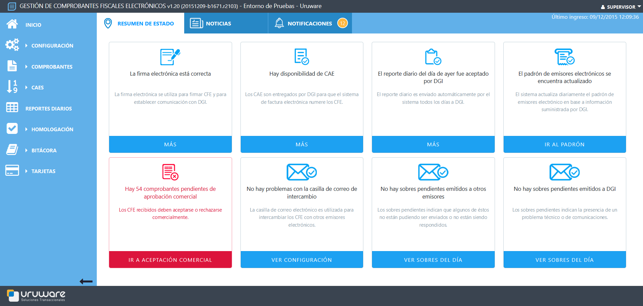Collapse sidebar with the left arrow

86,282
